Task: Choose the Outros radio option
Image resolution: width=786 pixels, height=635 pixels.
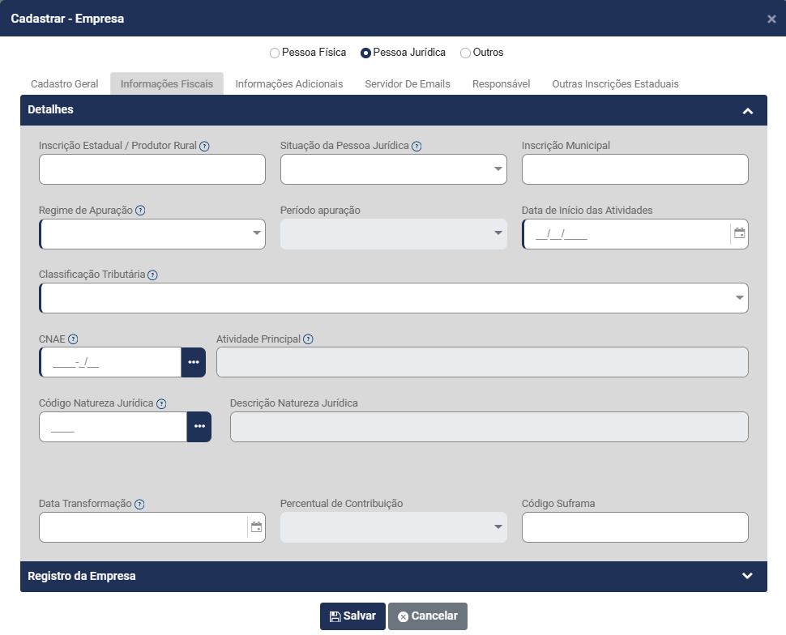Action: click(465, 53)
